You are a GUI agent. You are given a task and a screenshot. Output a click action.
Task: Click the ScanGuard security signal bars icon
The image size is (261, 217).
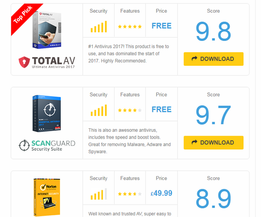pos(99,110)
